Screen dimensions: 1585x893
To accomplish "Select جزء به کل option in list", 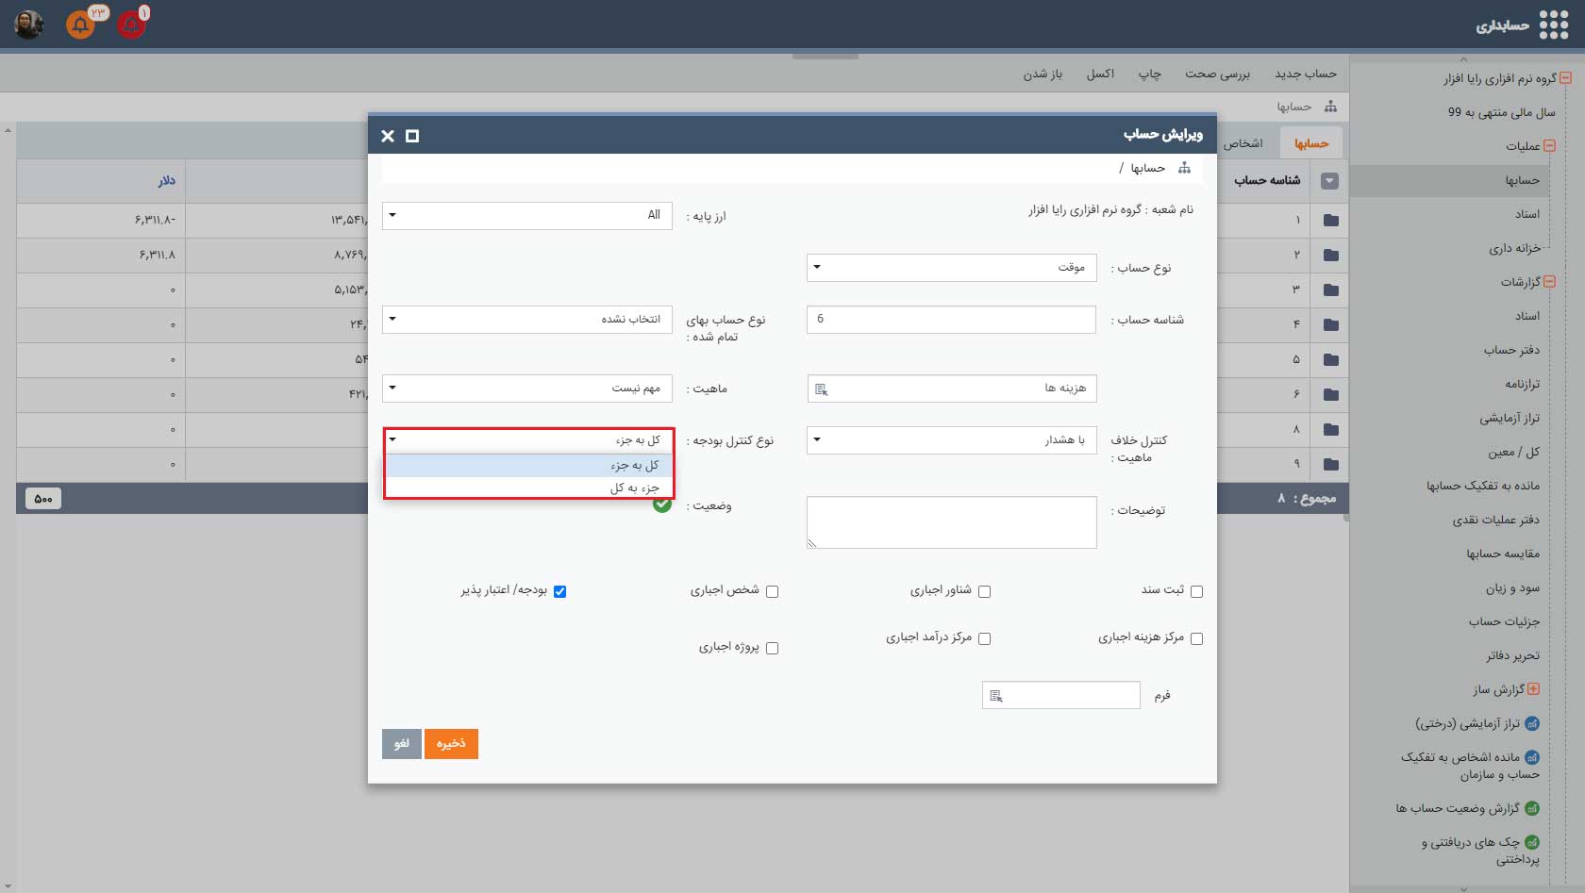I will pos(528,488).
